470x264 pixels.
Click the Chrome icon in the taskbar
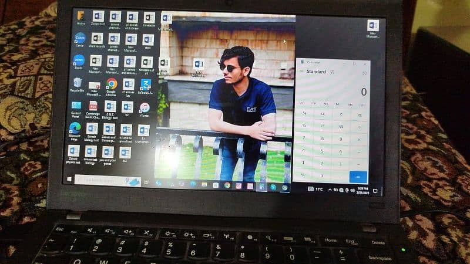click(x=227, y=185)
